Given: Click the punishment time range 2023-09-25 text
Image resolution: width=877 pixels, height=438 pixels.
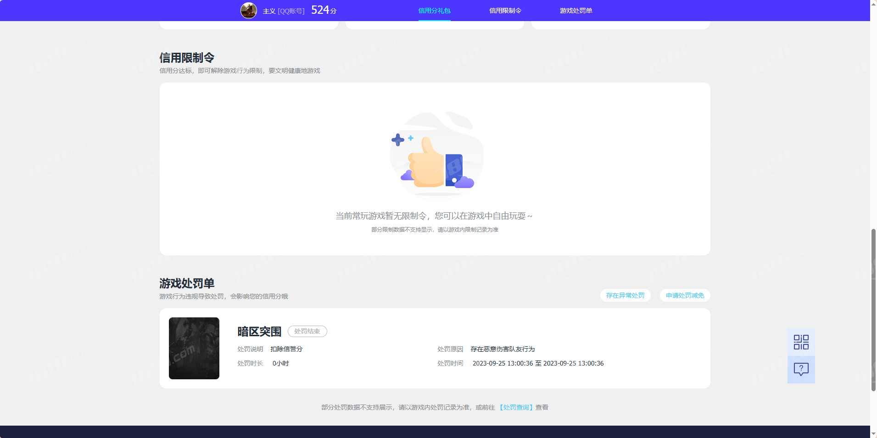Looking at the screenshot, I should [538, 363].
